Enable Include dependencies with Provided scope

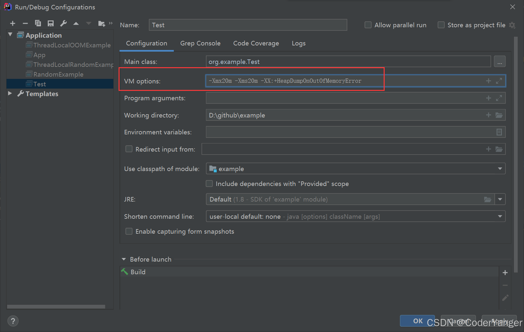[x=210, y=184]
